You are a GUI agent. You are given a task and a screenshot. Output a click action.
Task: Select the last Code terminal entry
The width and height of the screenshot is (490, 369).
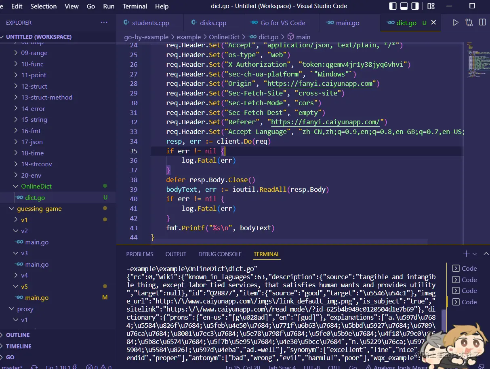[x=465, y=302]
